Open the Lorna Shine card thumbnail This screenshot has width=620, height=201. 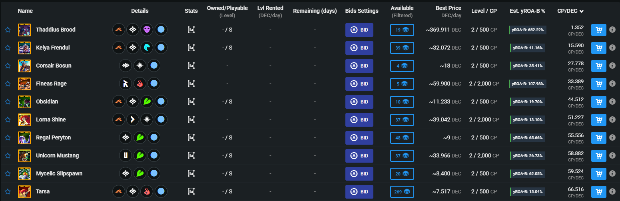point(24,119)
